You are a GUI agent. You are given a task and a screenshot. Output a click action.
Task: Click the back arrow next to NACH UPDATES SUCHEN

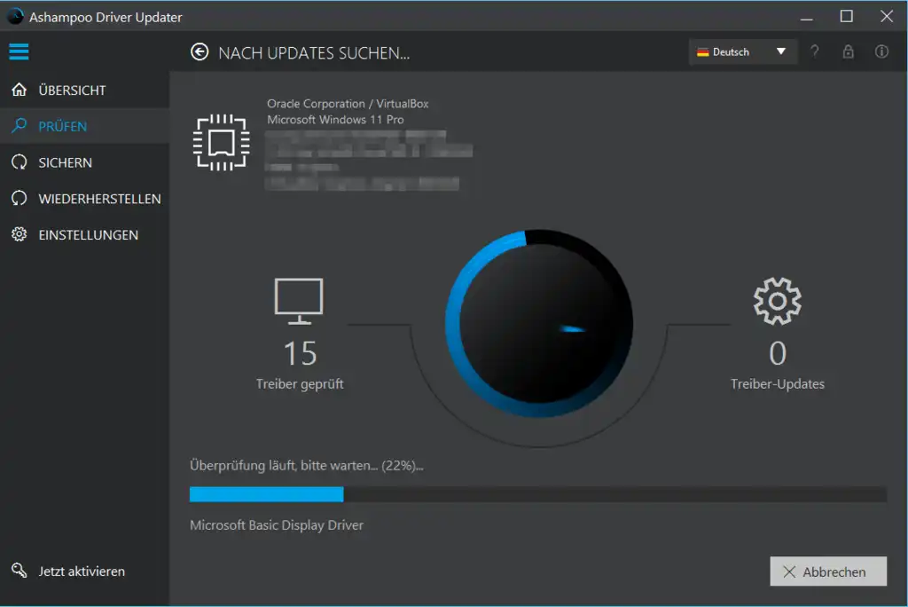[200, 52]
